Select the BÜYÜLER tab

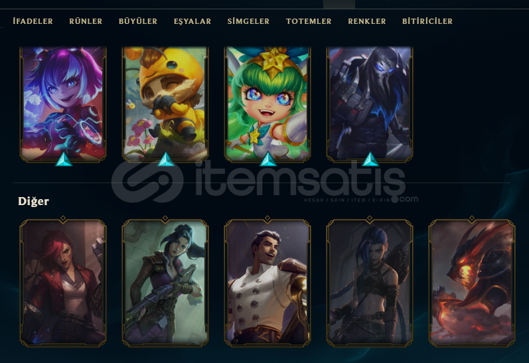[x=138, y=21]
